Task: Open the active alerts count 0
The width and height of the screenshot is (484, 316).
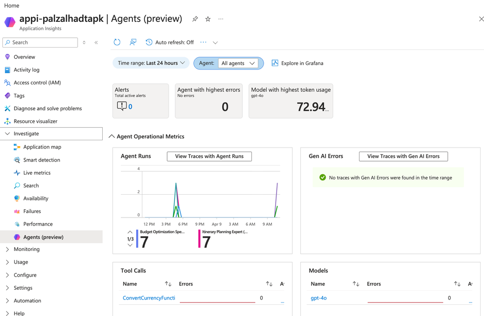Action: point(130,107)
